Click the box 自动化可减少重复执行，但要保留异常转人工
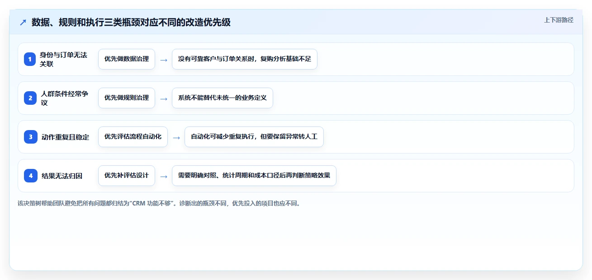Image resolution: width=592 pixels, height=280 pixels. coord(254,137)
